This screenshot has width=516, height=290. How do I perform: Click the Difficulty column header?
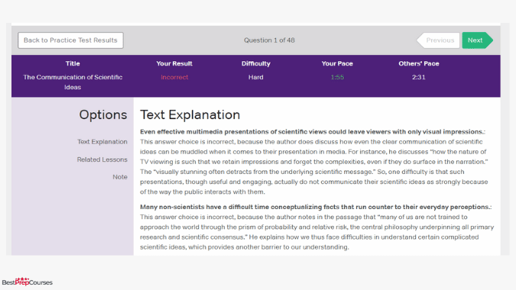click(x=255, y=63)
